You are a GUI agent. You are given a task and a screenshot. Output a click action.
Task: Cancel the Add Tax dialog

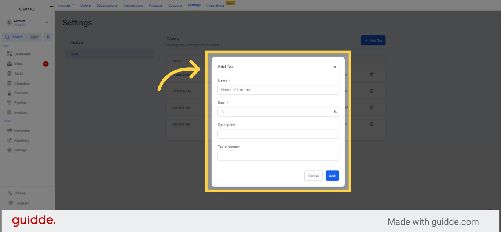pyautogui.click(x=314, y=176)
